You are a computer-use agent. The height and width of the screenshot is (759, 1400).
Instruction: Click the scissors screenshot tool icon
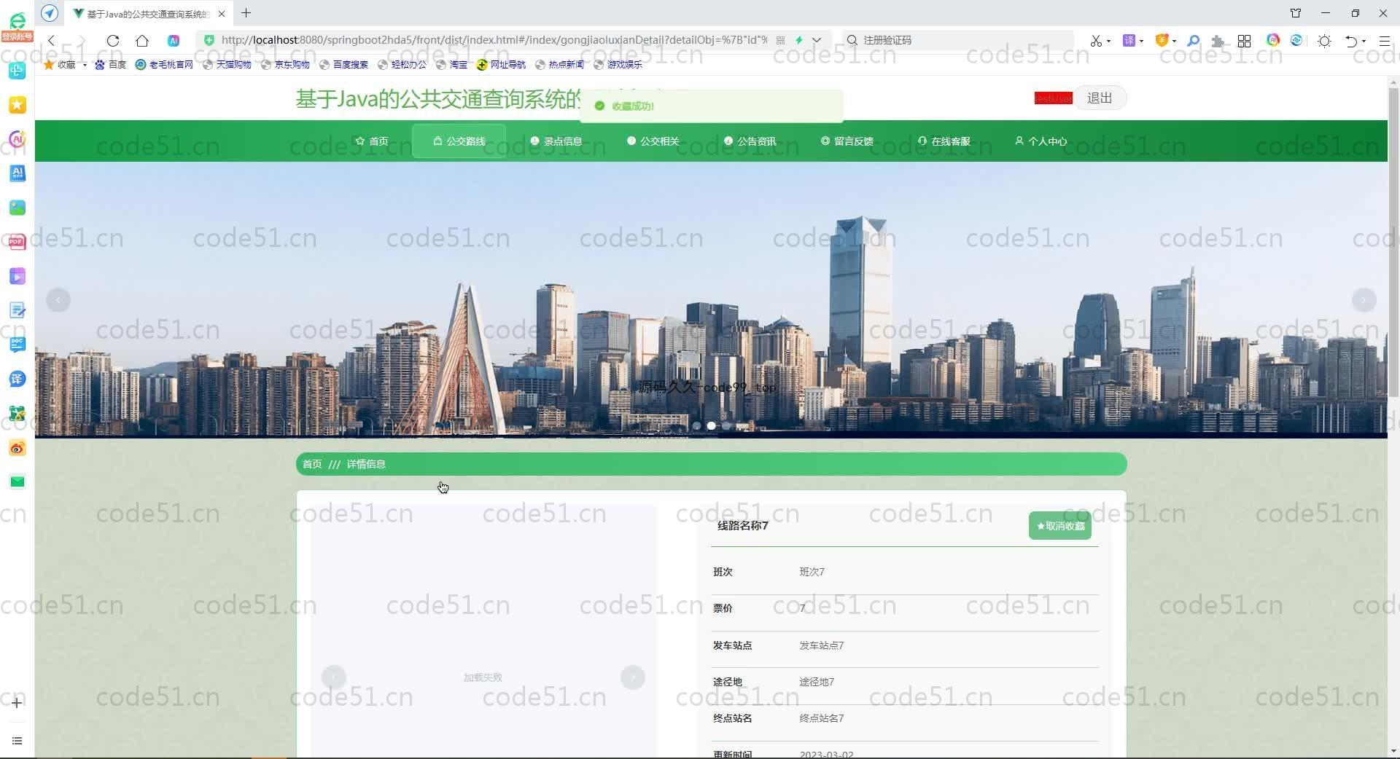(x=1095, y=41)
